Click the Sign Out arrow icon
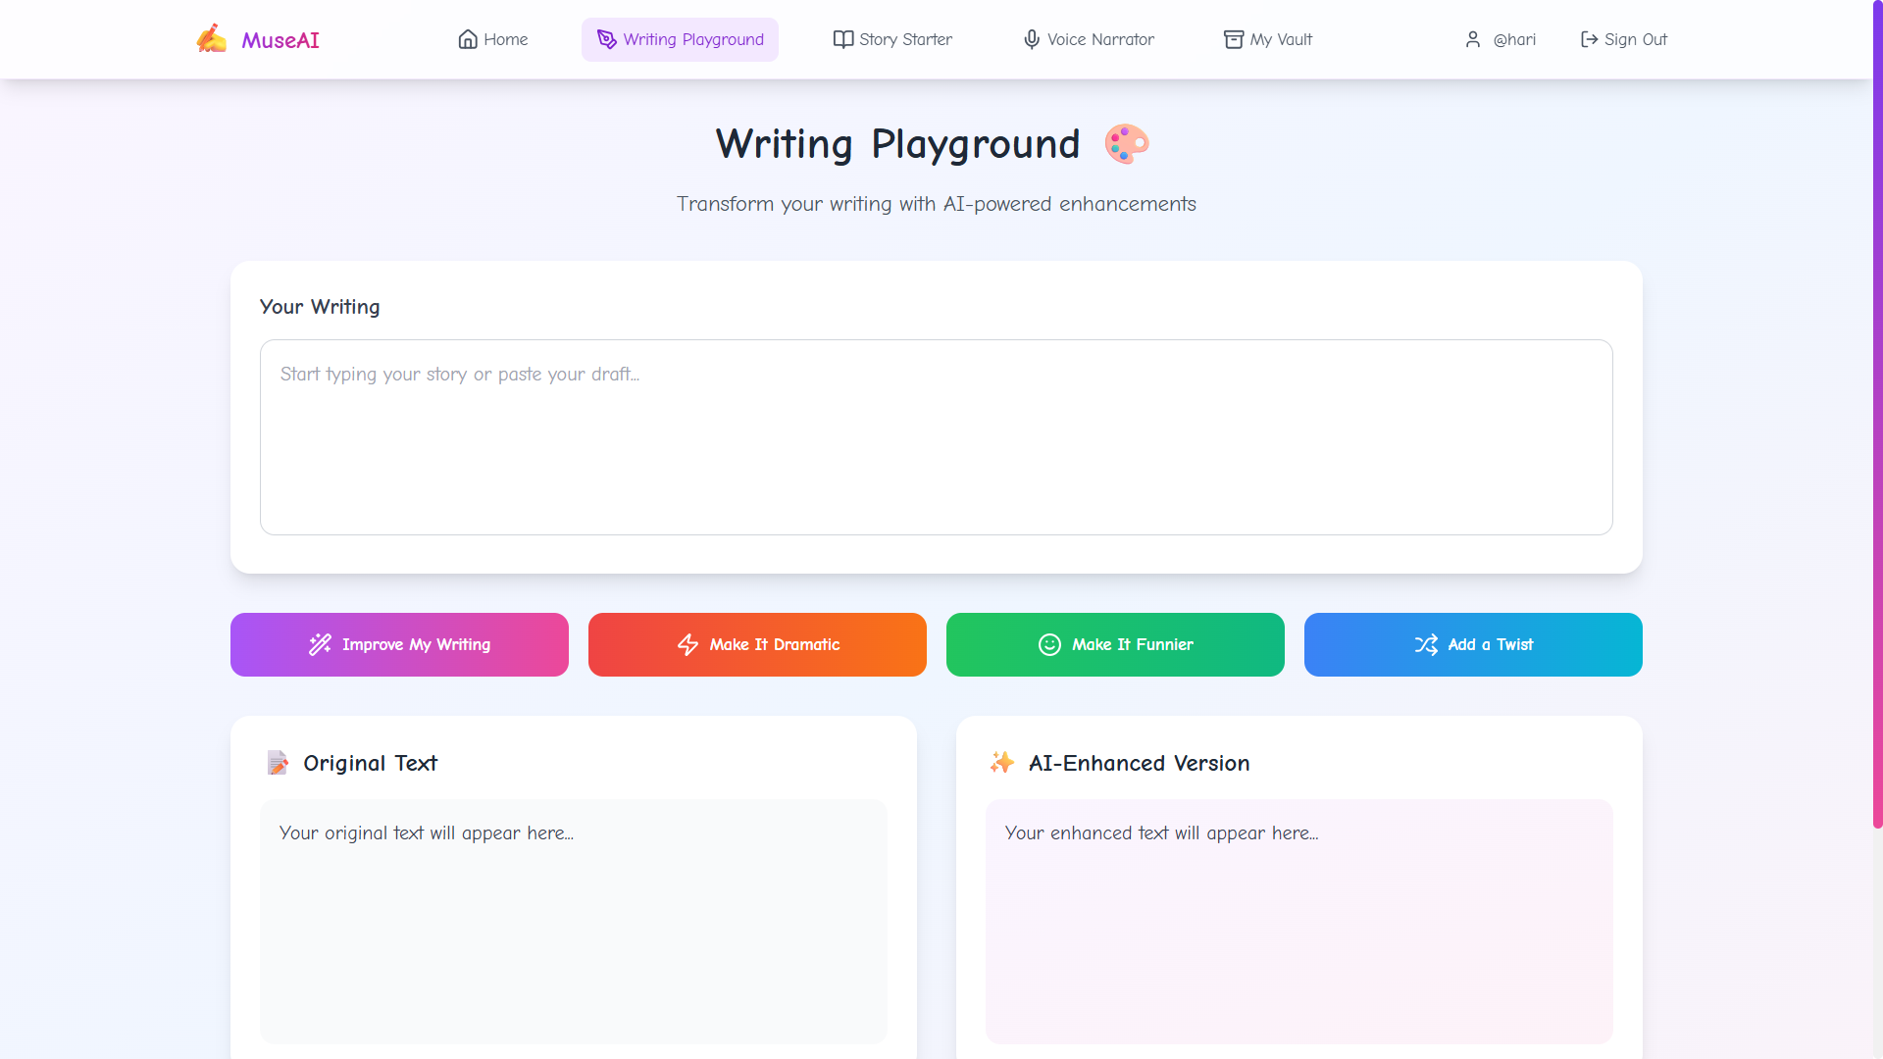Image resolution: width=1883 pixels, height=1059 pixels. (1589, 39)
